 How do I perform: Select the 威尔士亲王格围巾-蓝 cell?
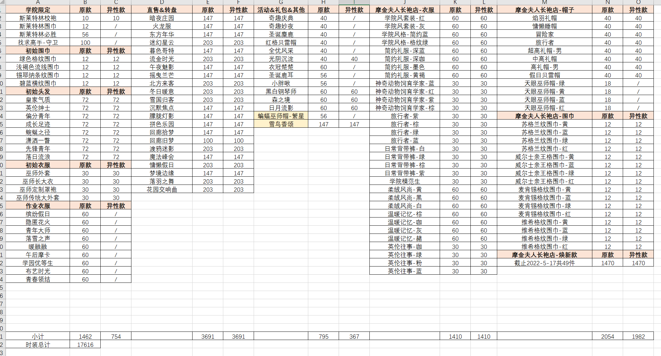tap(545, 165)
